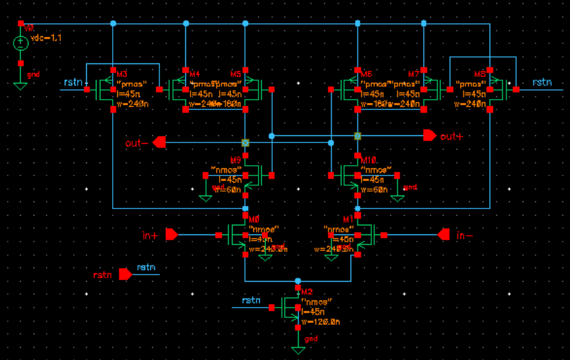The width and height of the screenshot is (570, 360).
Task: Click the "out+" pin name text
Action: [x=451, y=137]
